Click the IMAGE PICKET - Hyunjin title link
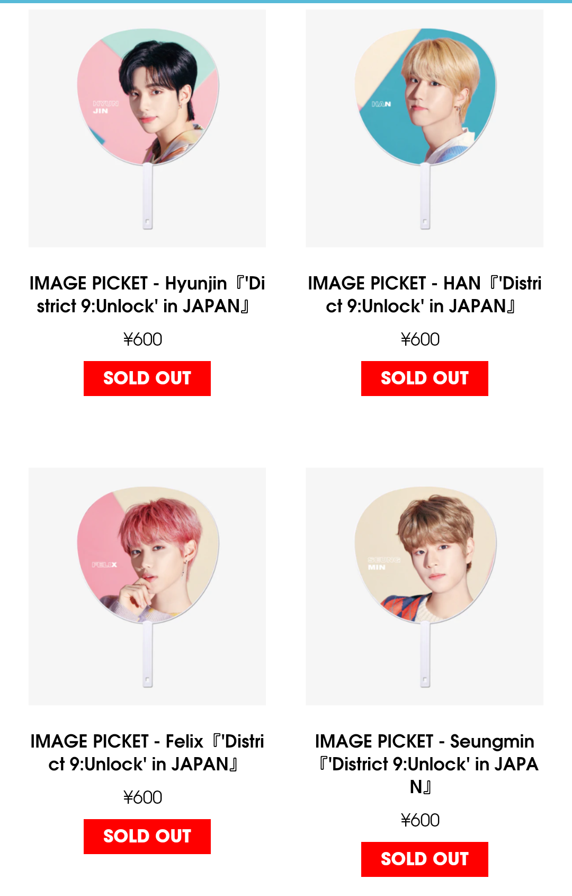 pyautogui.click(x=147, y=295)
